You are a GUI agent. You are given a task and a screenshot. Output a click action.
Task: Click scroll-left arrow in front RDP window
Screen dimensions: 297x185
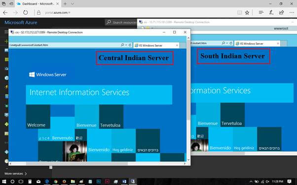[x=11, y=164]
